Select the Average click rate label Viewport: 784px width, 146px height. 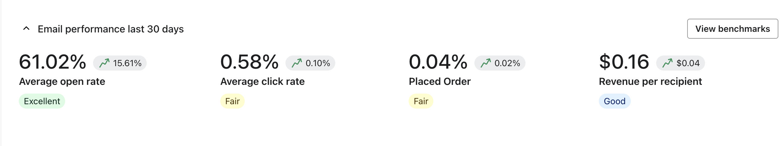263,81
